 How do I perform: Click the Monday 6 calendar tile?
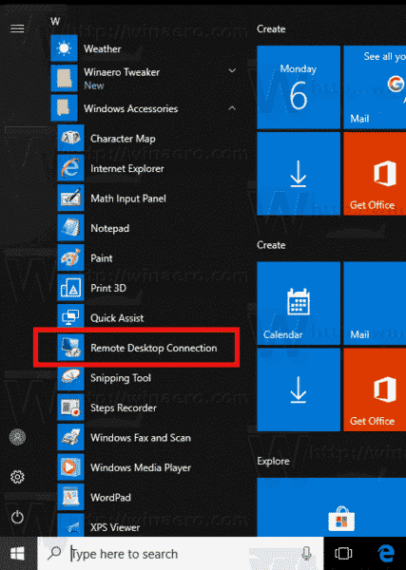299,87
